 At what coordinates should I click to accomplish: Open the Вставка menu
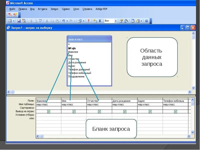point(42,9)
